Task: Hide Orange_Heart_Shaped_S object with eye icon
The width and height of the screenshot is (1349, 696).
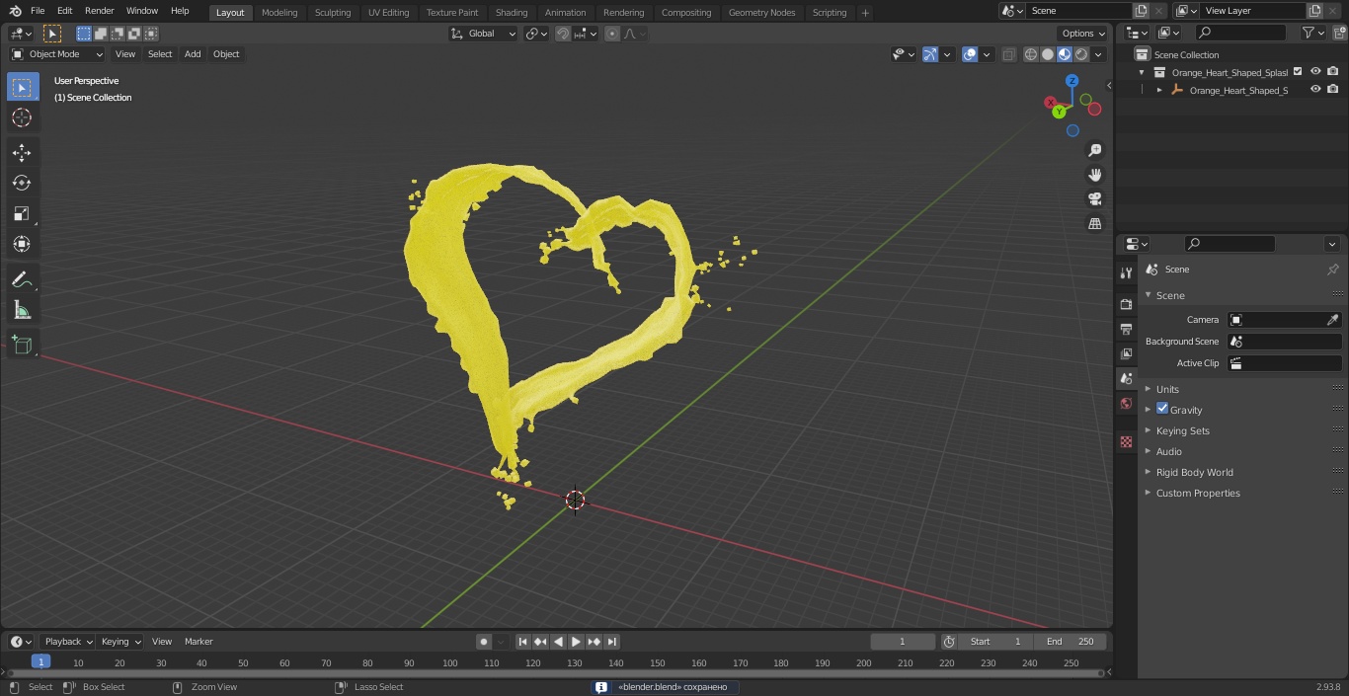Action: 1315,90
